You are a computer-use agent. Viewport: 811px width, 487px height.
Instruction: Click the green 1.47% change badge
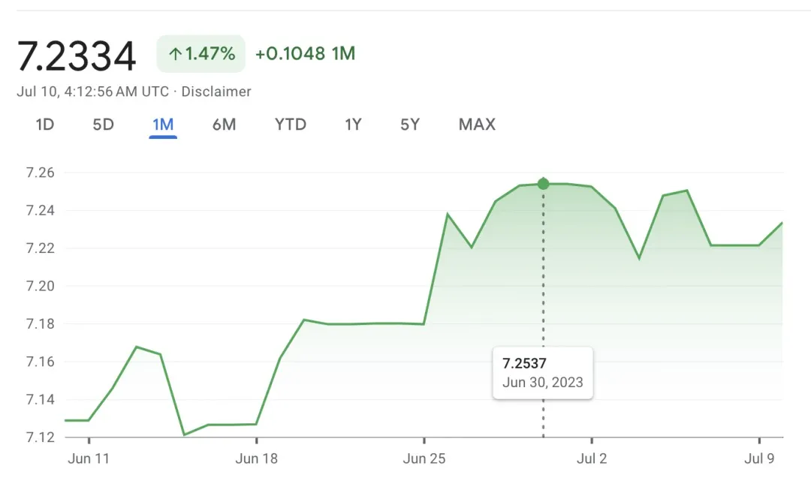point(201,54)
